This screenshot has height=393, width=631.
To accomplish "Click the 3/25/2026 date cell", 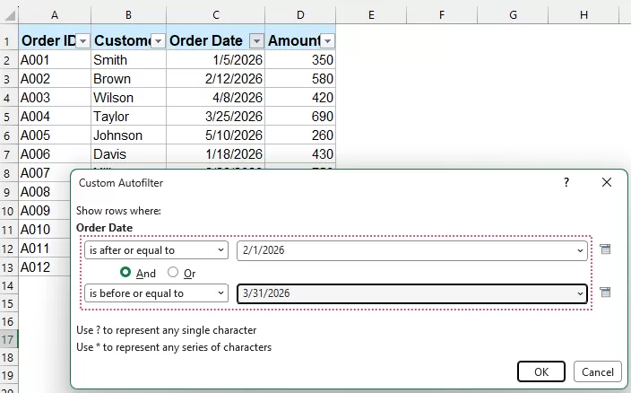I will pyautogui.click(x=216, y=117).
